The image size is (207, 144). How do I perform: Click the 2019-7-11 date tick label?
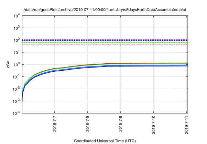click(186, 125)
